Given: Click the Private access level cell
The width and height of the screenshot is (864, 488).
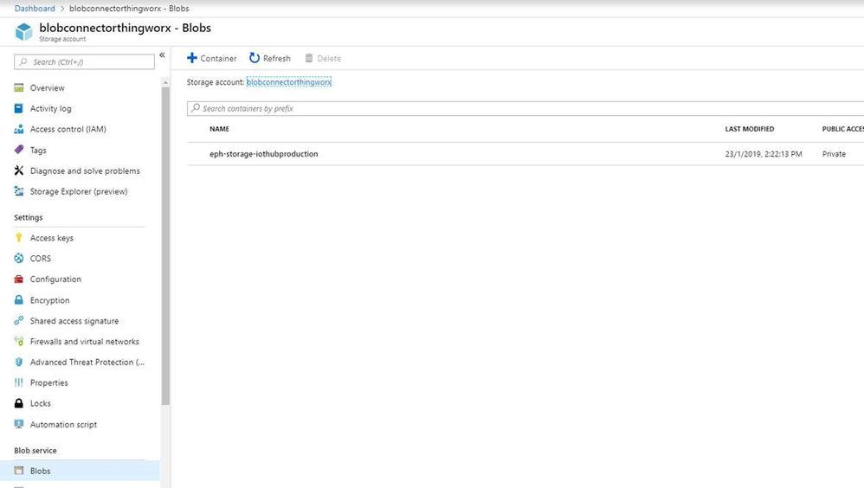Looking at the screenshot, I should click(x=834, y=154).
